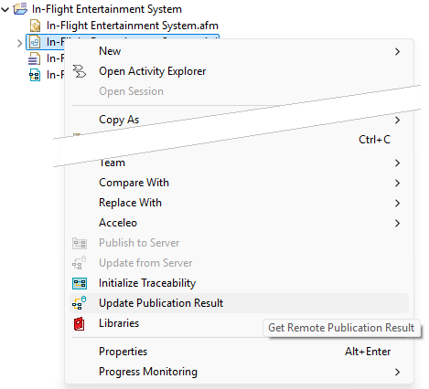This screenshot has height=389, width=429.
Task: Click the red Libraries icon
Action: [80, 323]
